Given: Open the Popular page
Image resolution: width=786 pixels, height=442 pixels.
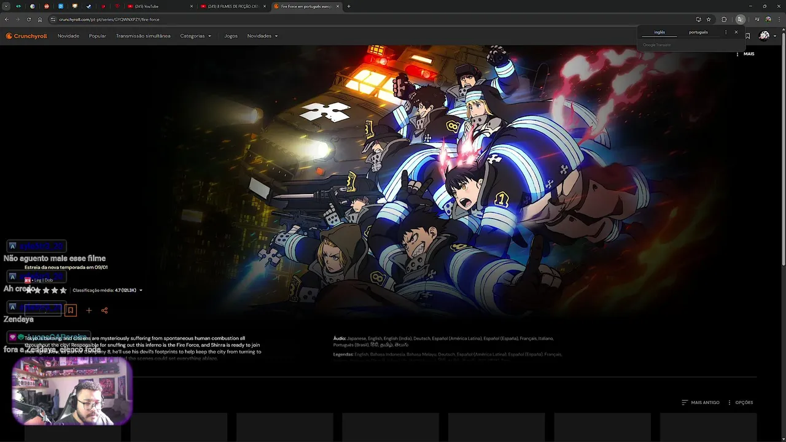Looking at the screenshot, I should (x=98, y=36).
